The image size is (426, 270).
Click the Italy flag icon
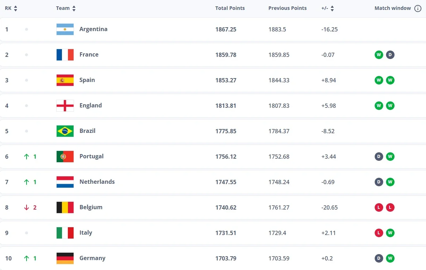coord(65,233)
